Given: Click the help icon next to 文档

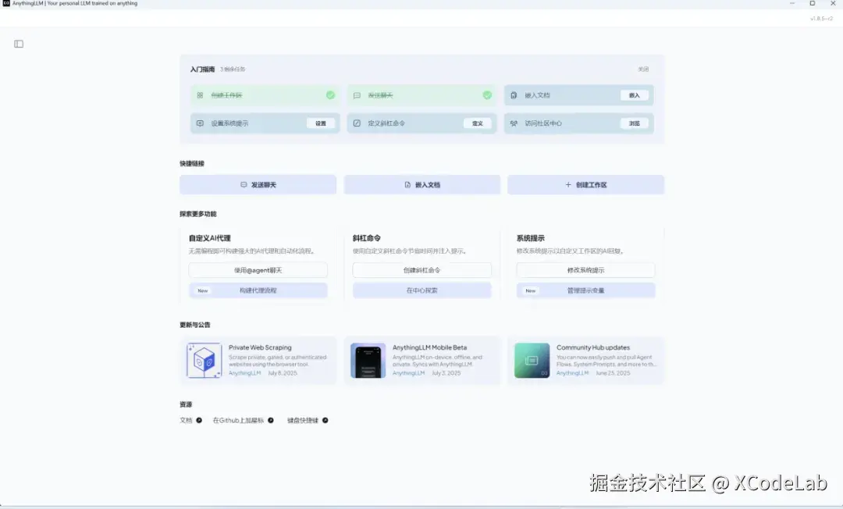Looking at the screenshot, I should coord(200,420).
